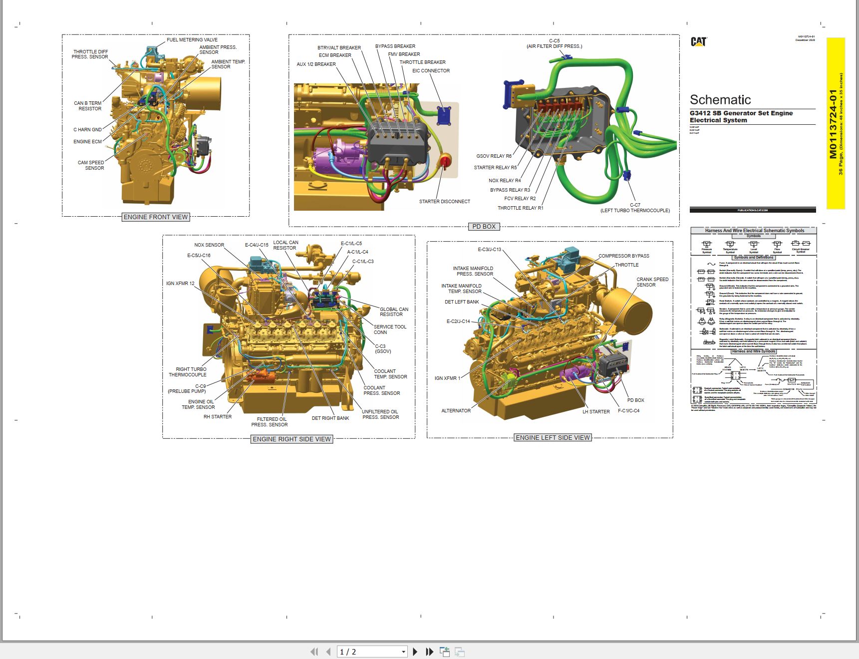The image size is (859, 659).
Task: Click the 'THROTTLE DIFF PRESS. SENSOR' label
Action: (x=90, y=54)
